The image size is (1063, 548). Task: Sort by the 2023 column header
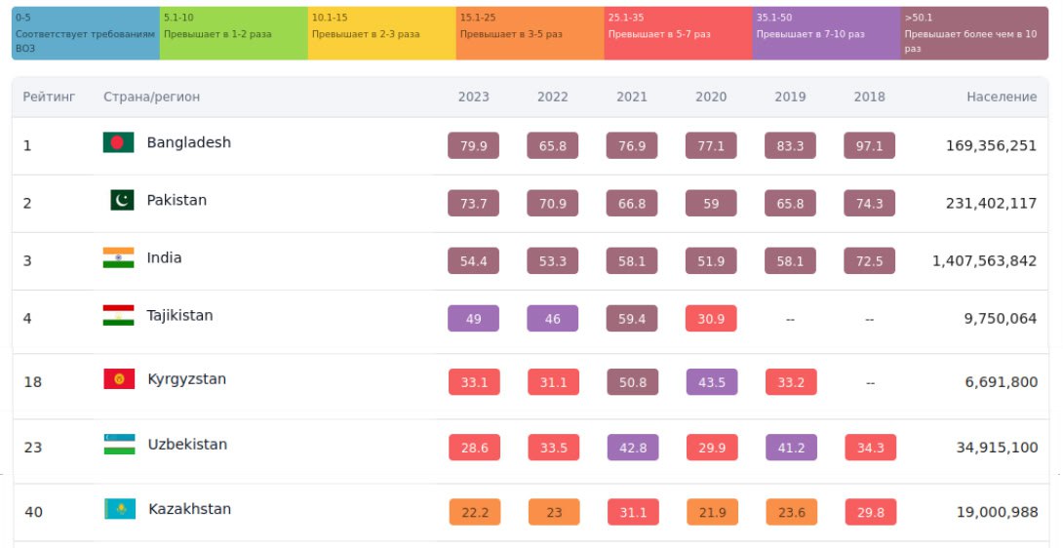[473, 97]
